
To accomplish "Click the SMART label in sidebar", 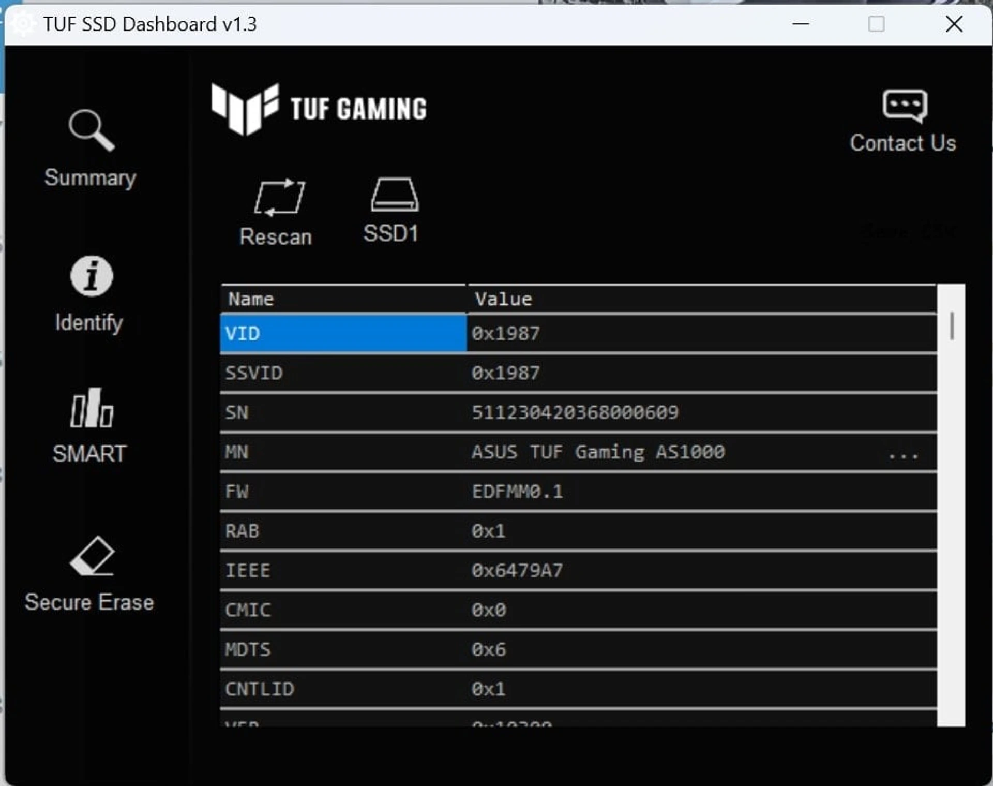I will coord(89,454).
